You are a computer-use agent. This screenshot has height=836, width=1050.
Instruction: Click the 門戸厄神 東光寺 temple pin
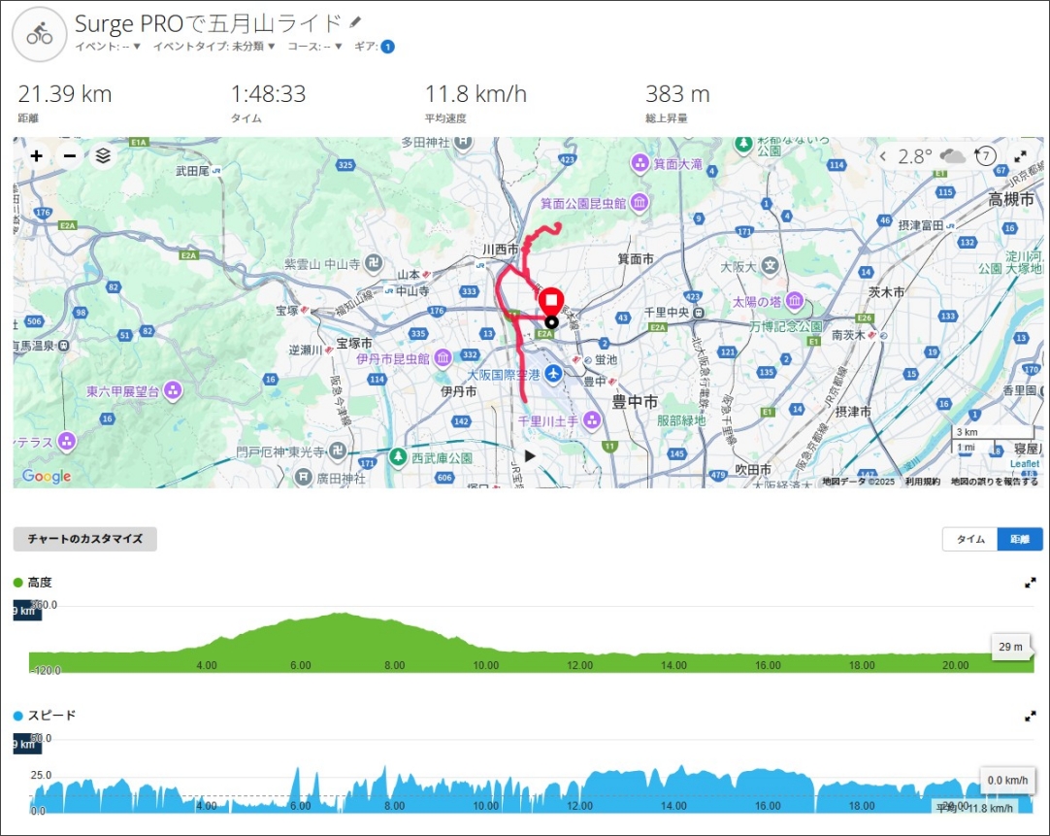click(338, 451)
